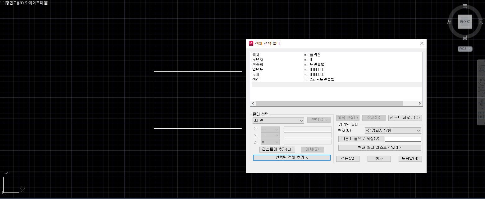Click the ViewCube 평면도 top face
This screenshot has height=199, width=485.
pyautogui.click(x=465, y=22)
